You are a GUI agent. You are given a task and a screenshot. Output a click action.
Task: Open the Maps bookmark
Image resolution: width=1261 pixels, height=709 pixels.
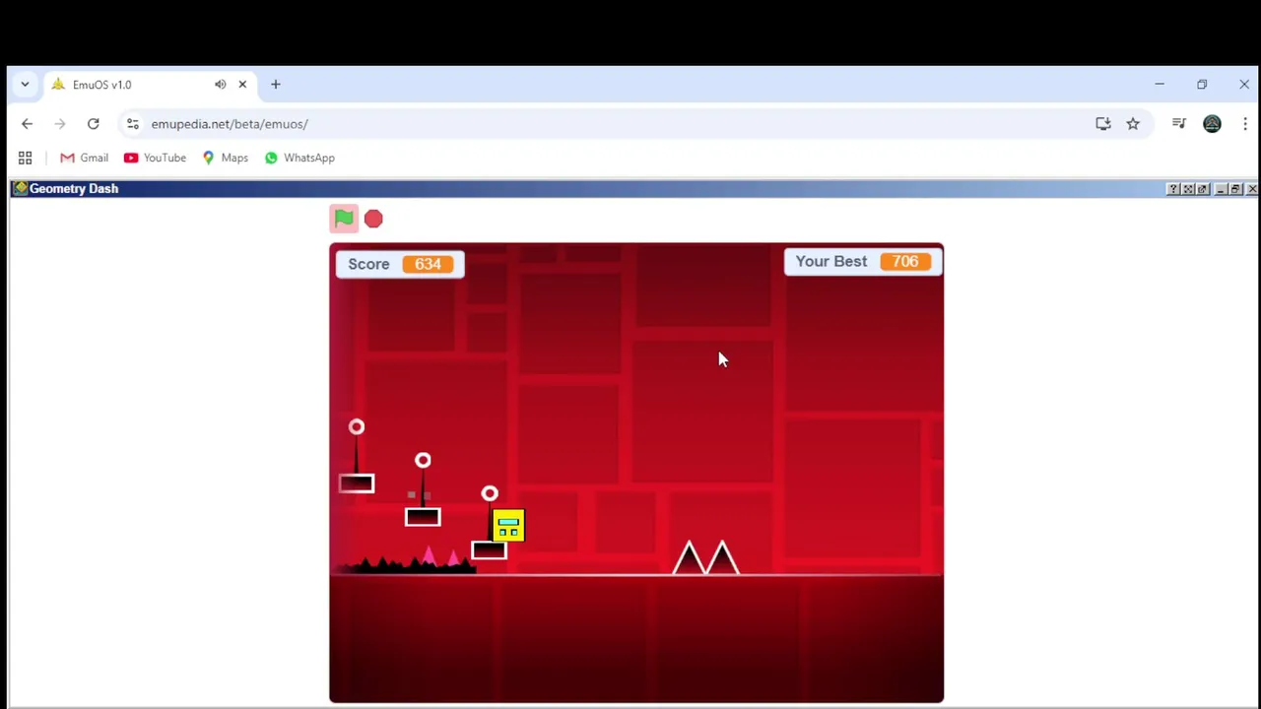coord(225,158)
